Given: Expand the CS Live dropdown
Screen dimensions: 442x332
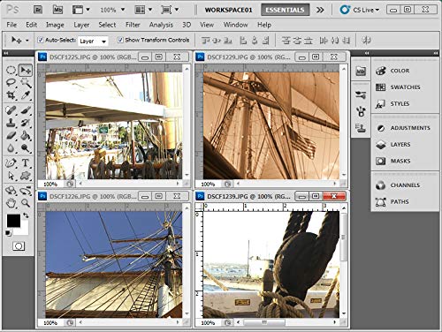Looking at the screenshot, I should pos(360,10).
